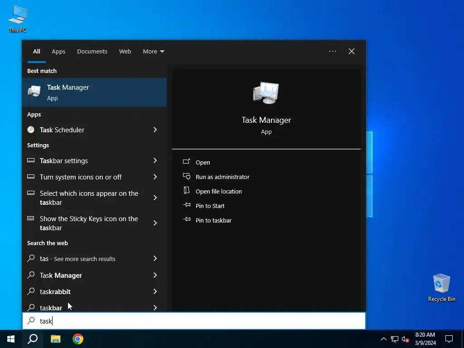Viewport: 464px width, 348px height.
Task: Expand taskbar web suggestion chevron
Action: pyautogui.click(x=155, y=308)
